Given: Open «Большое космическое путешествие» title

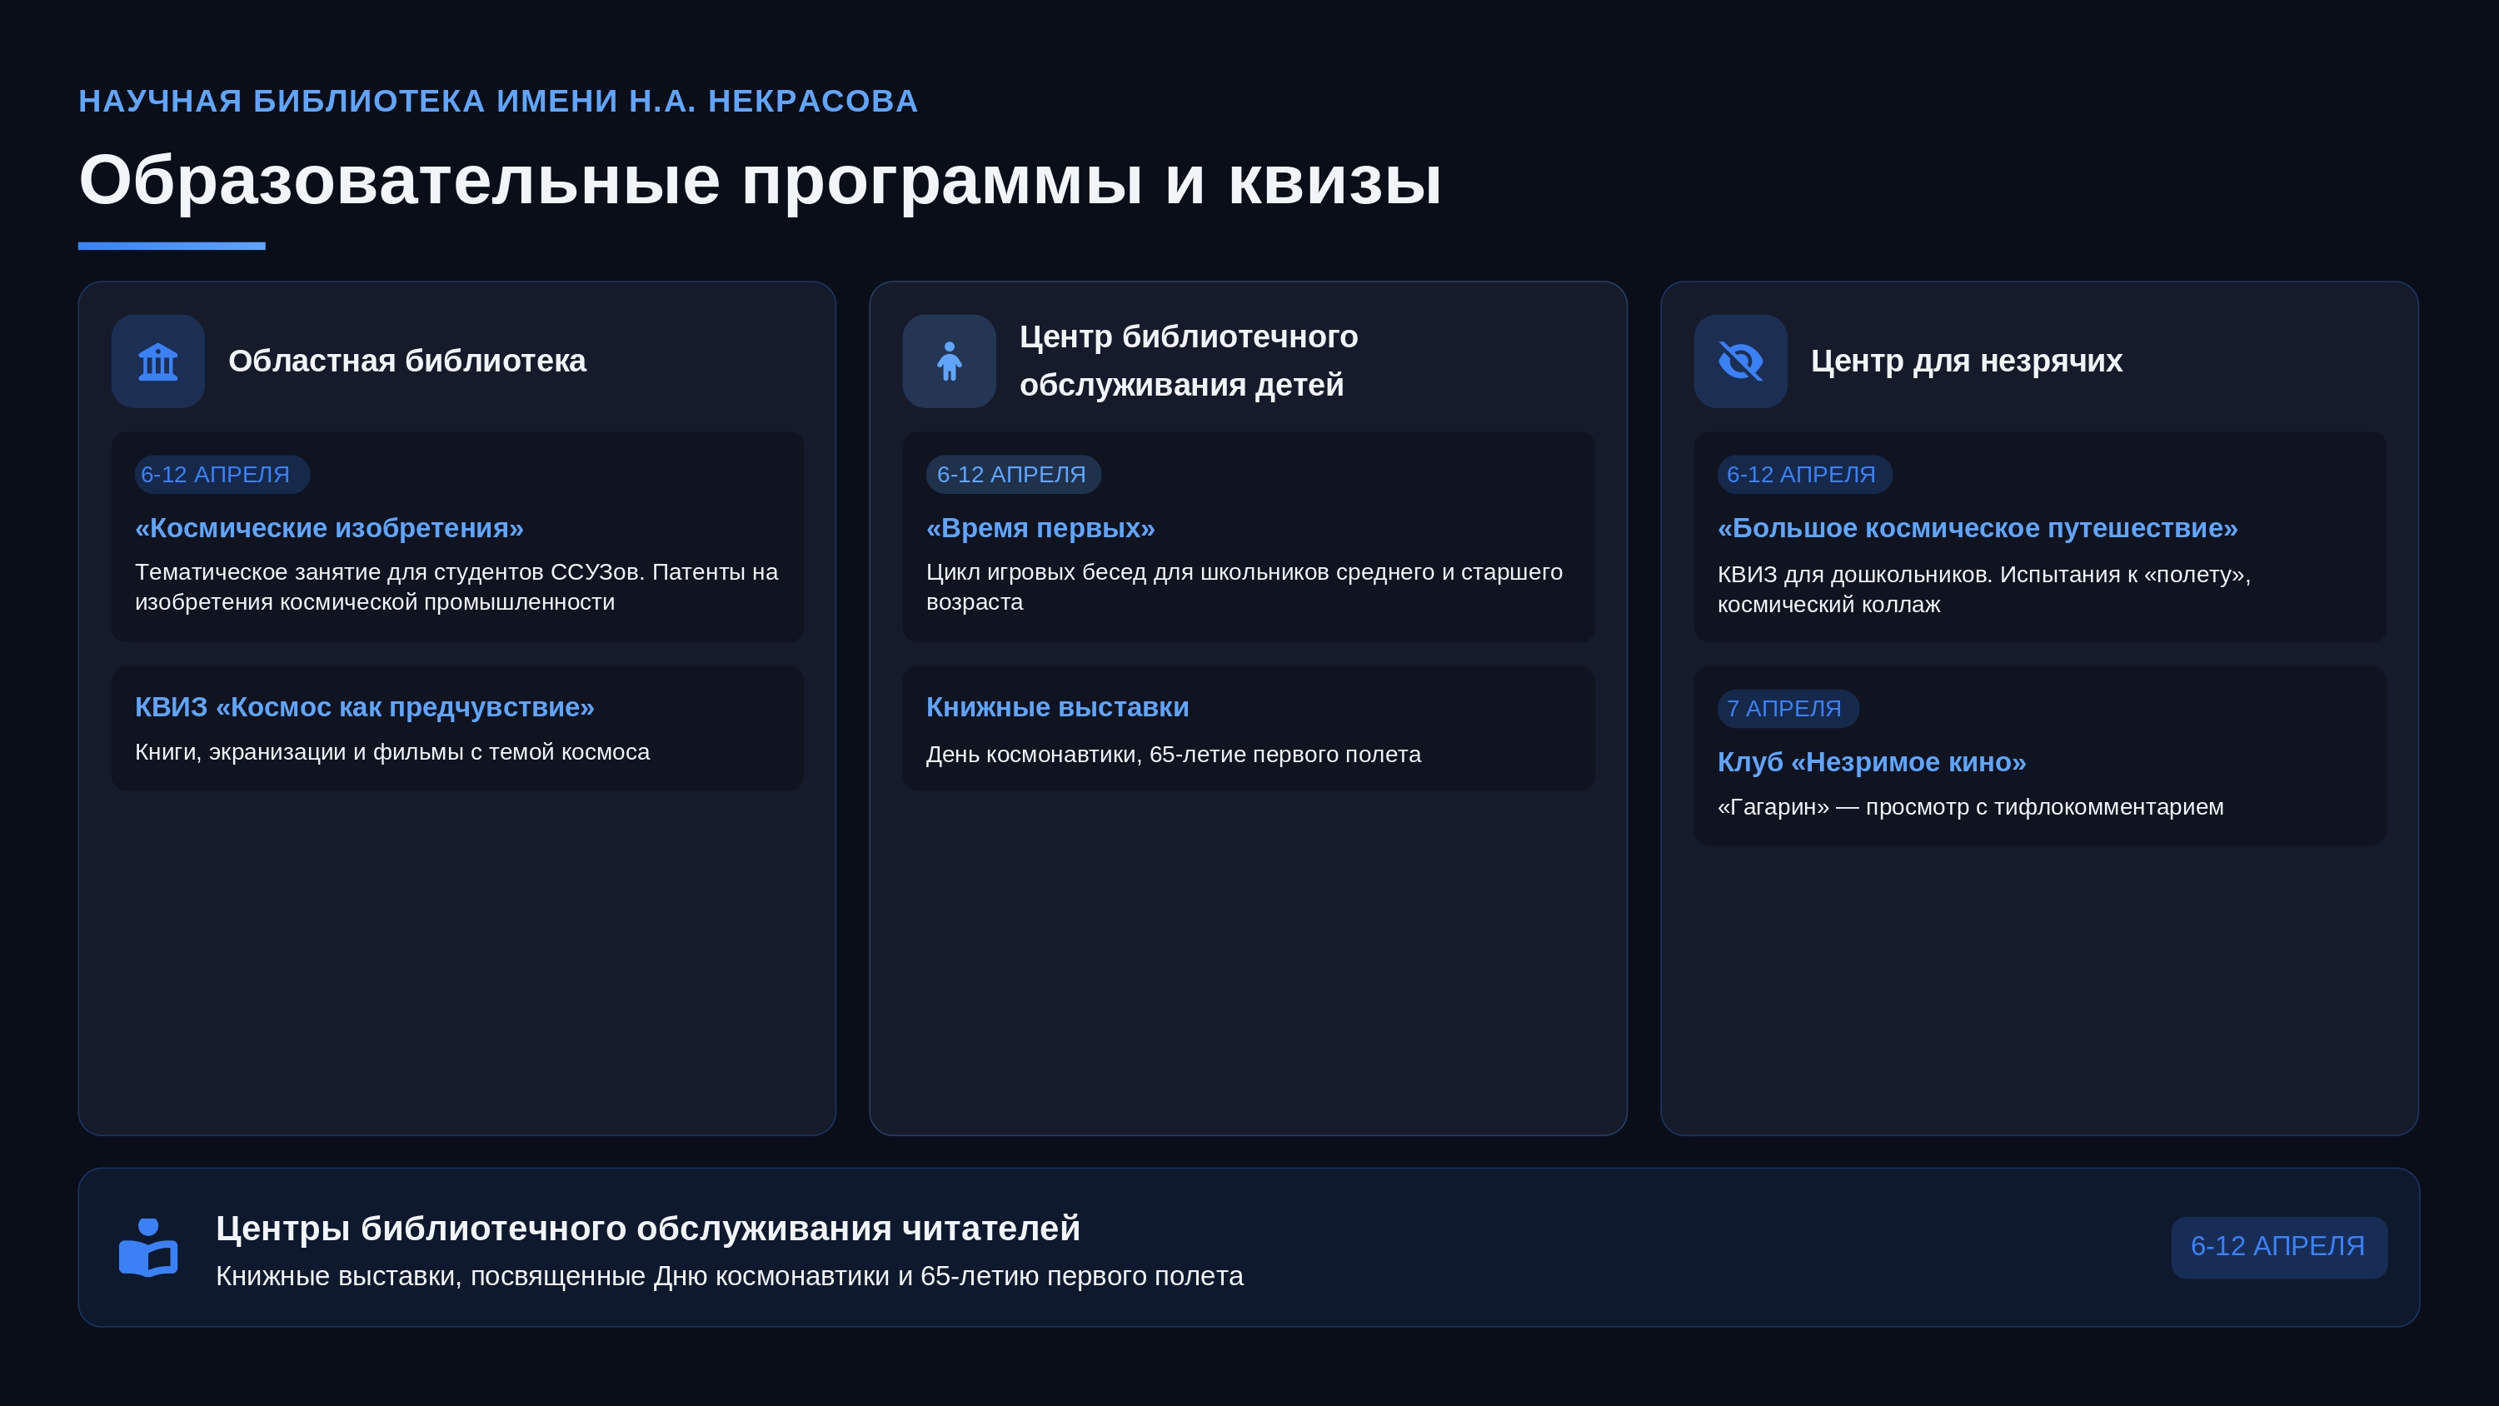Looking at the screenshot, I should point(1977,528).
